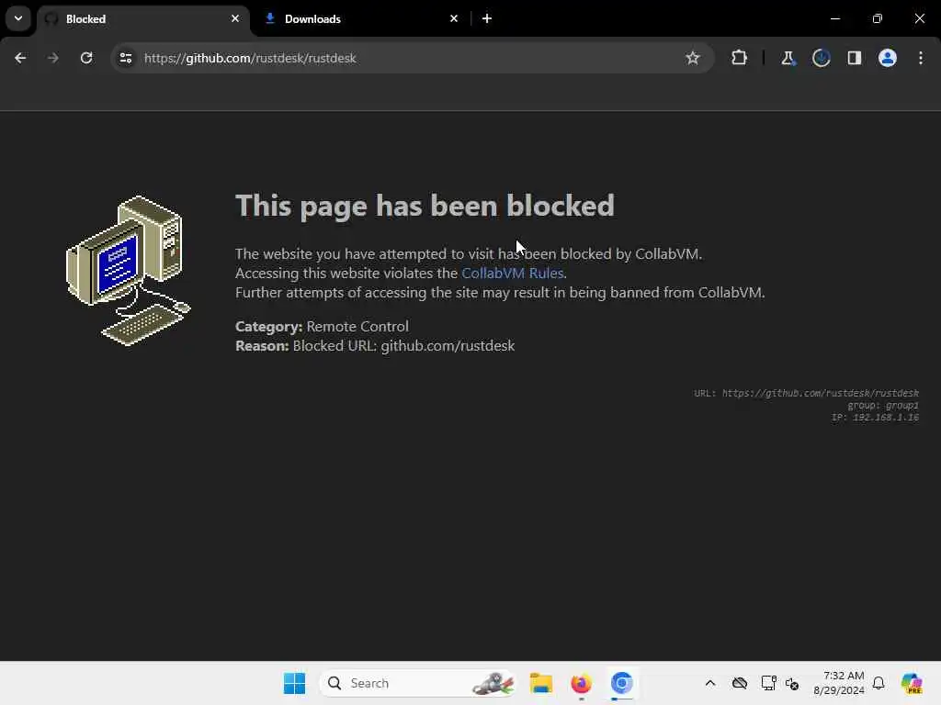
Task: Open the clock showing 7:32 AM
Action: [839, 683]
